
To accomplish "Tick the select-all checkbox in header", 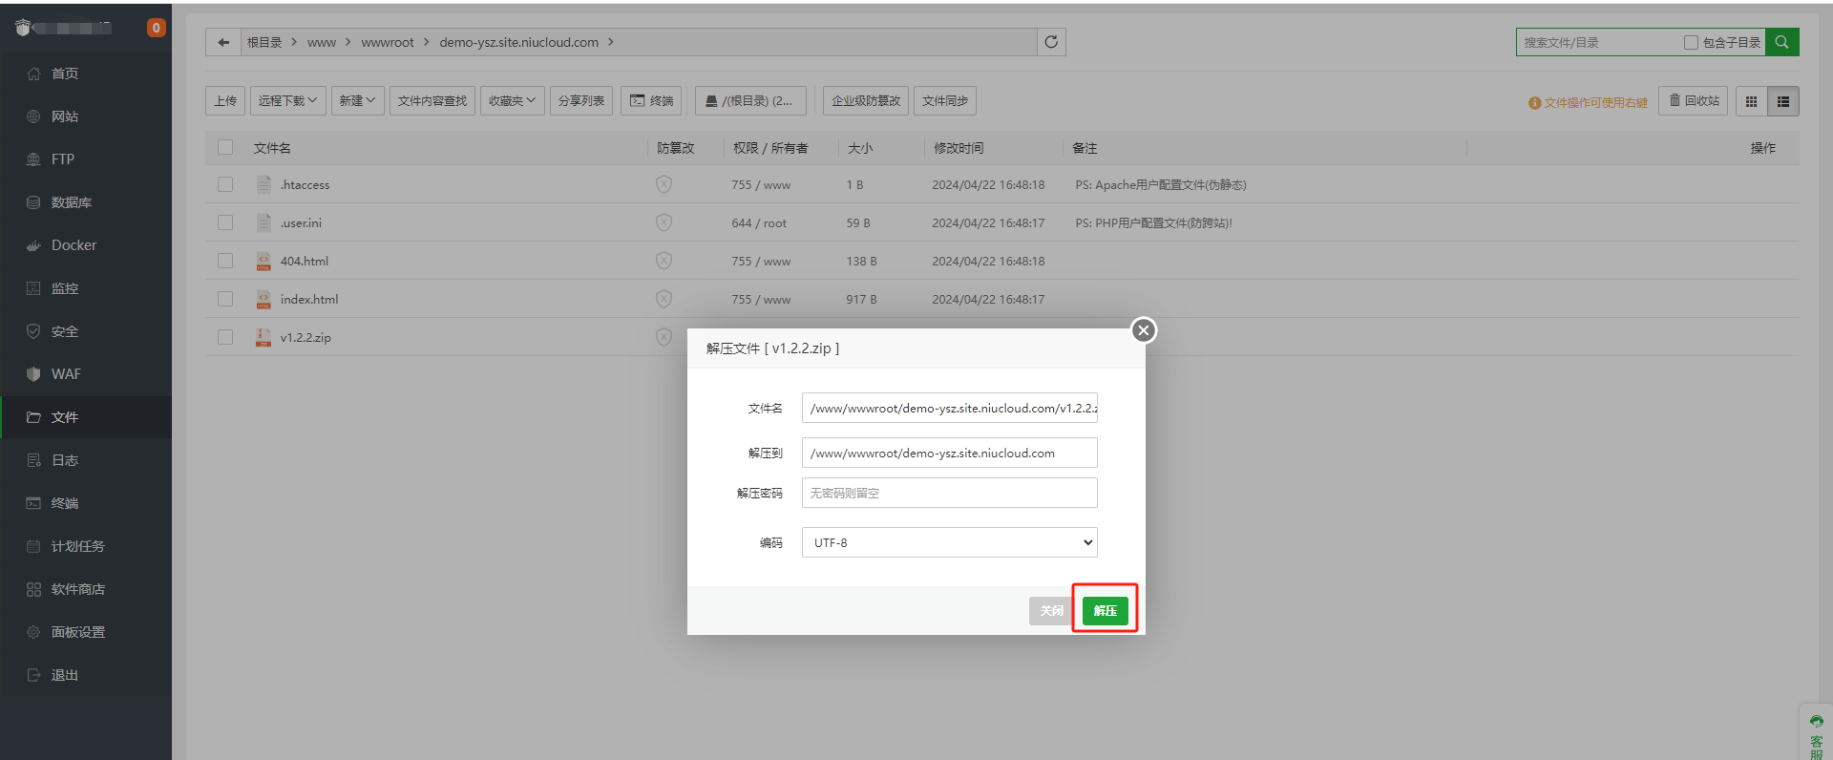I will coord(225,147).
